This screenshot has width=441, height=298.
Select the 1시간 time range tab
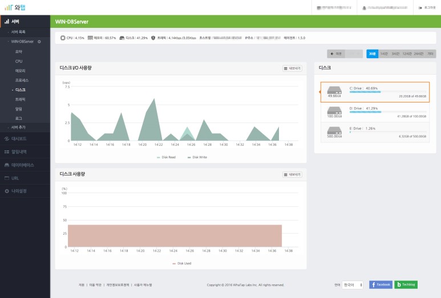(x=384, y=54)
